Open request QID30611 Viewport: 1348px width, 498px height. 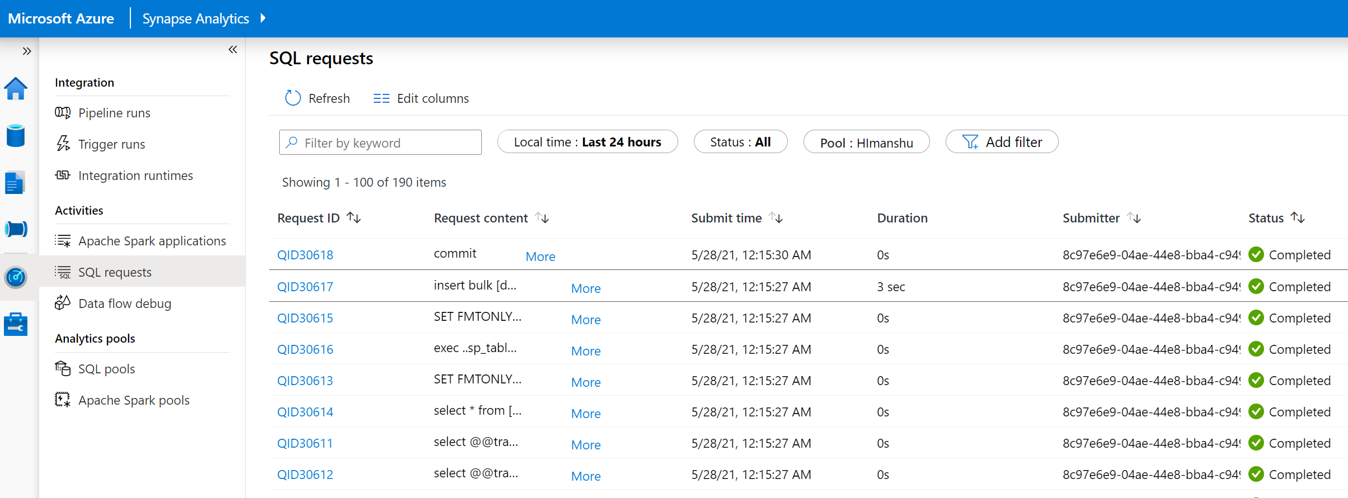305,443
